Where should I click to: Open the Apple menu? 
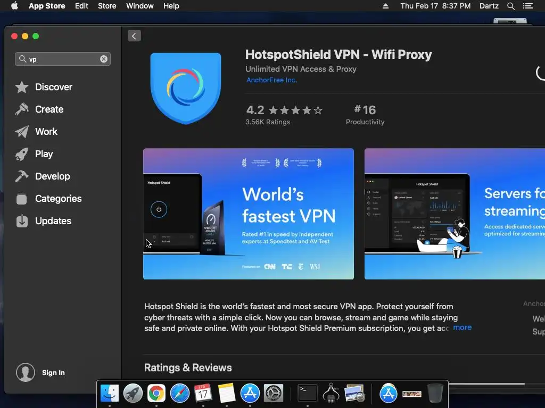point(14,6)
